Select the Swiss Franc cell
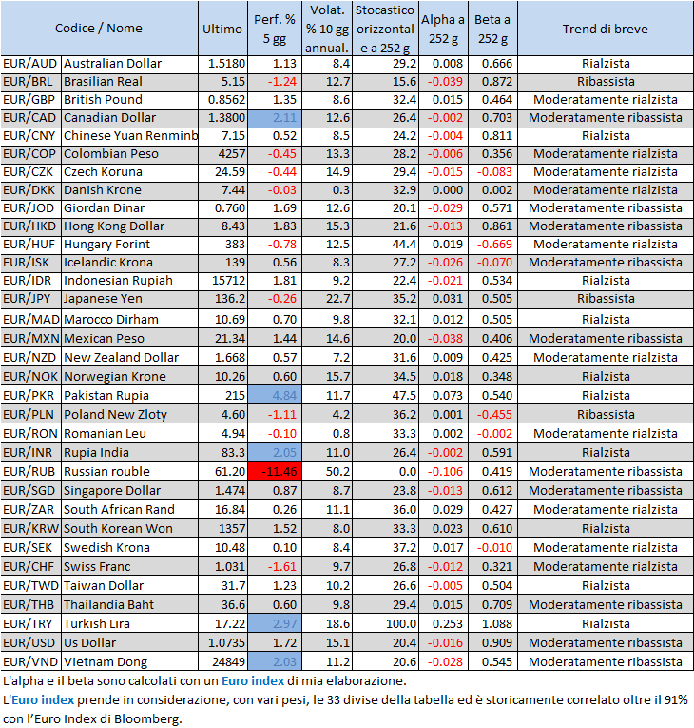694x728 pixels. click(x=130, y=567)
